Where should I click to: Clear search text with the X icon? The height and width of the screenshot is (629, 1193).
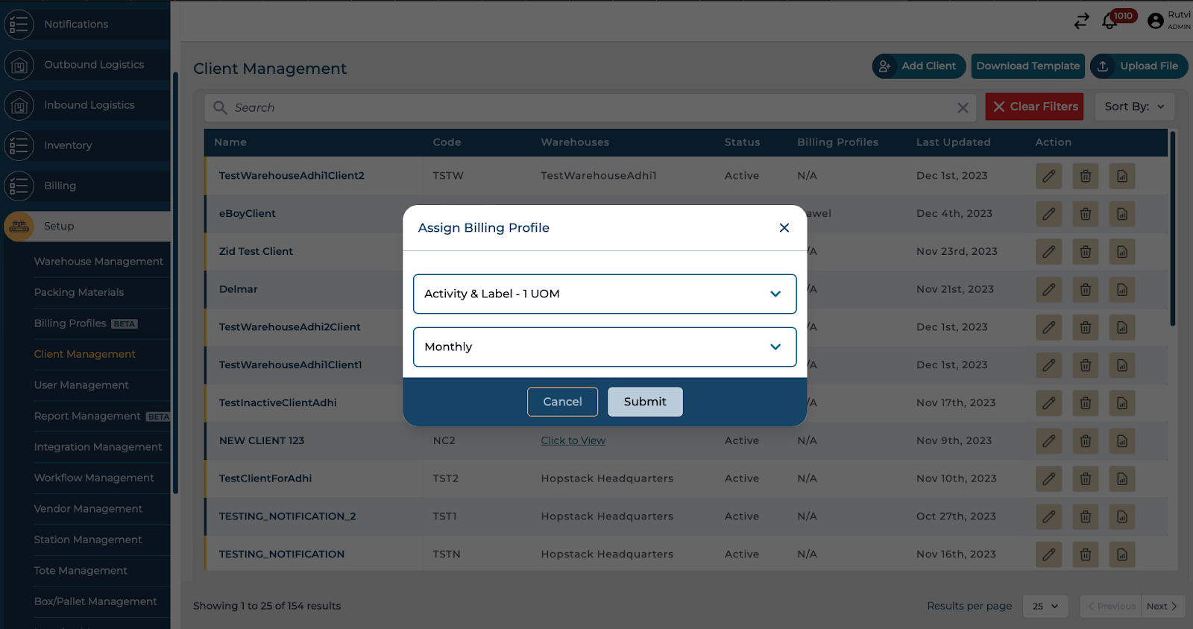click(x=963, y=108)
